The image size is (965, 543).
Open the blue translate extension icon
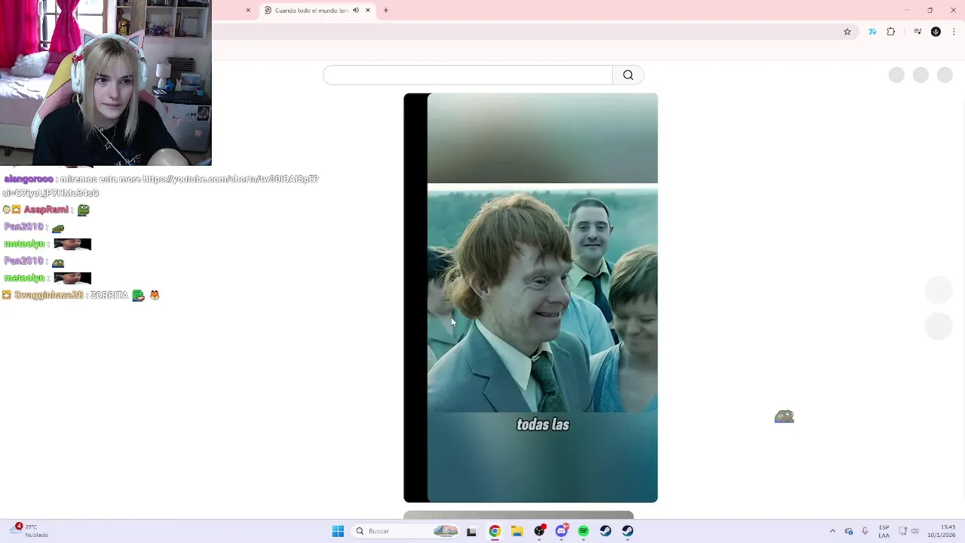coord(872,32)
